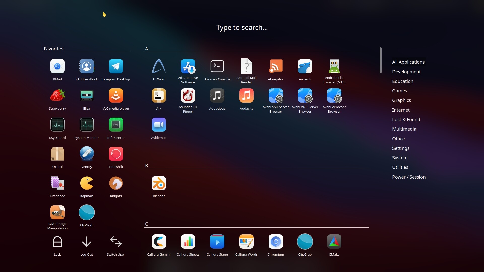Select the All Applications category
Image resolution: width=484 pixels, height=272 pixels.
[408, 62]
